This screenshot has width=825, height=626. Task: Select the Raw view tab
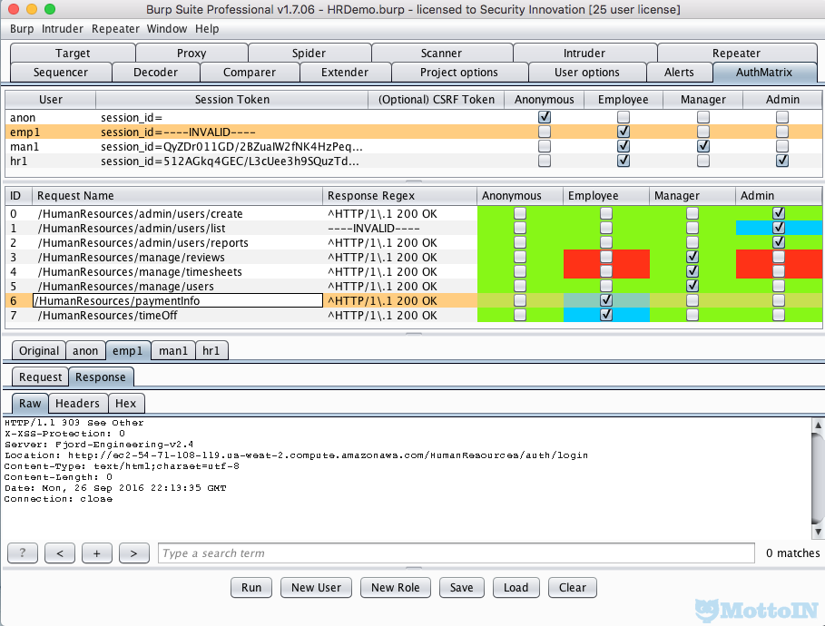[30, 404]
